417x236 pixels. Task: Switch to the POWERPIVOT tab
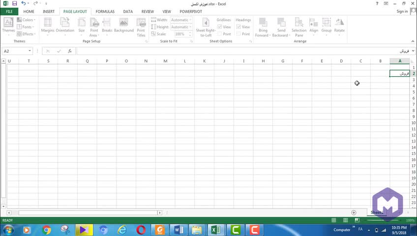coord(191,11)
